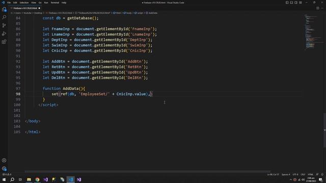Split the editor to the right

[x=318, y=8]
